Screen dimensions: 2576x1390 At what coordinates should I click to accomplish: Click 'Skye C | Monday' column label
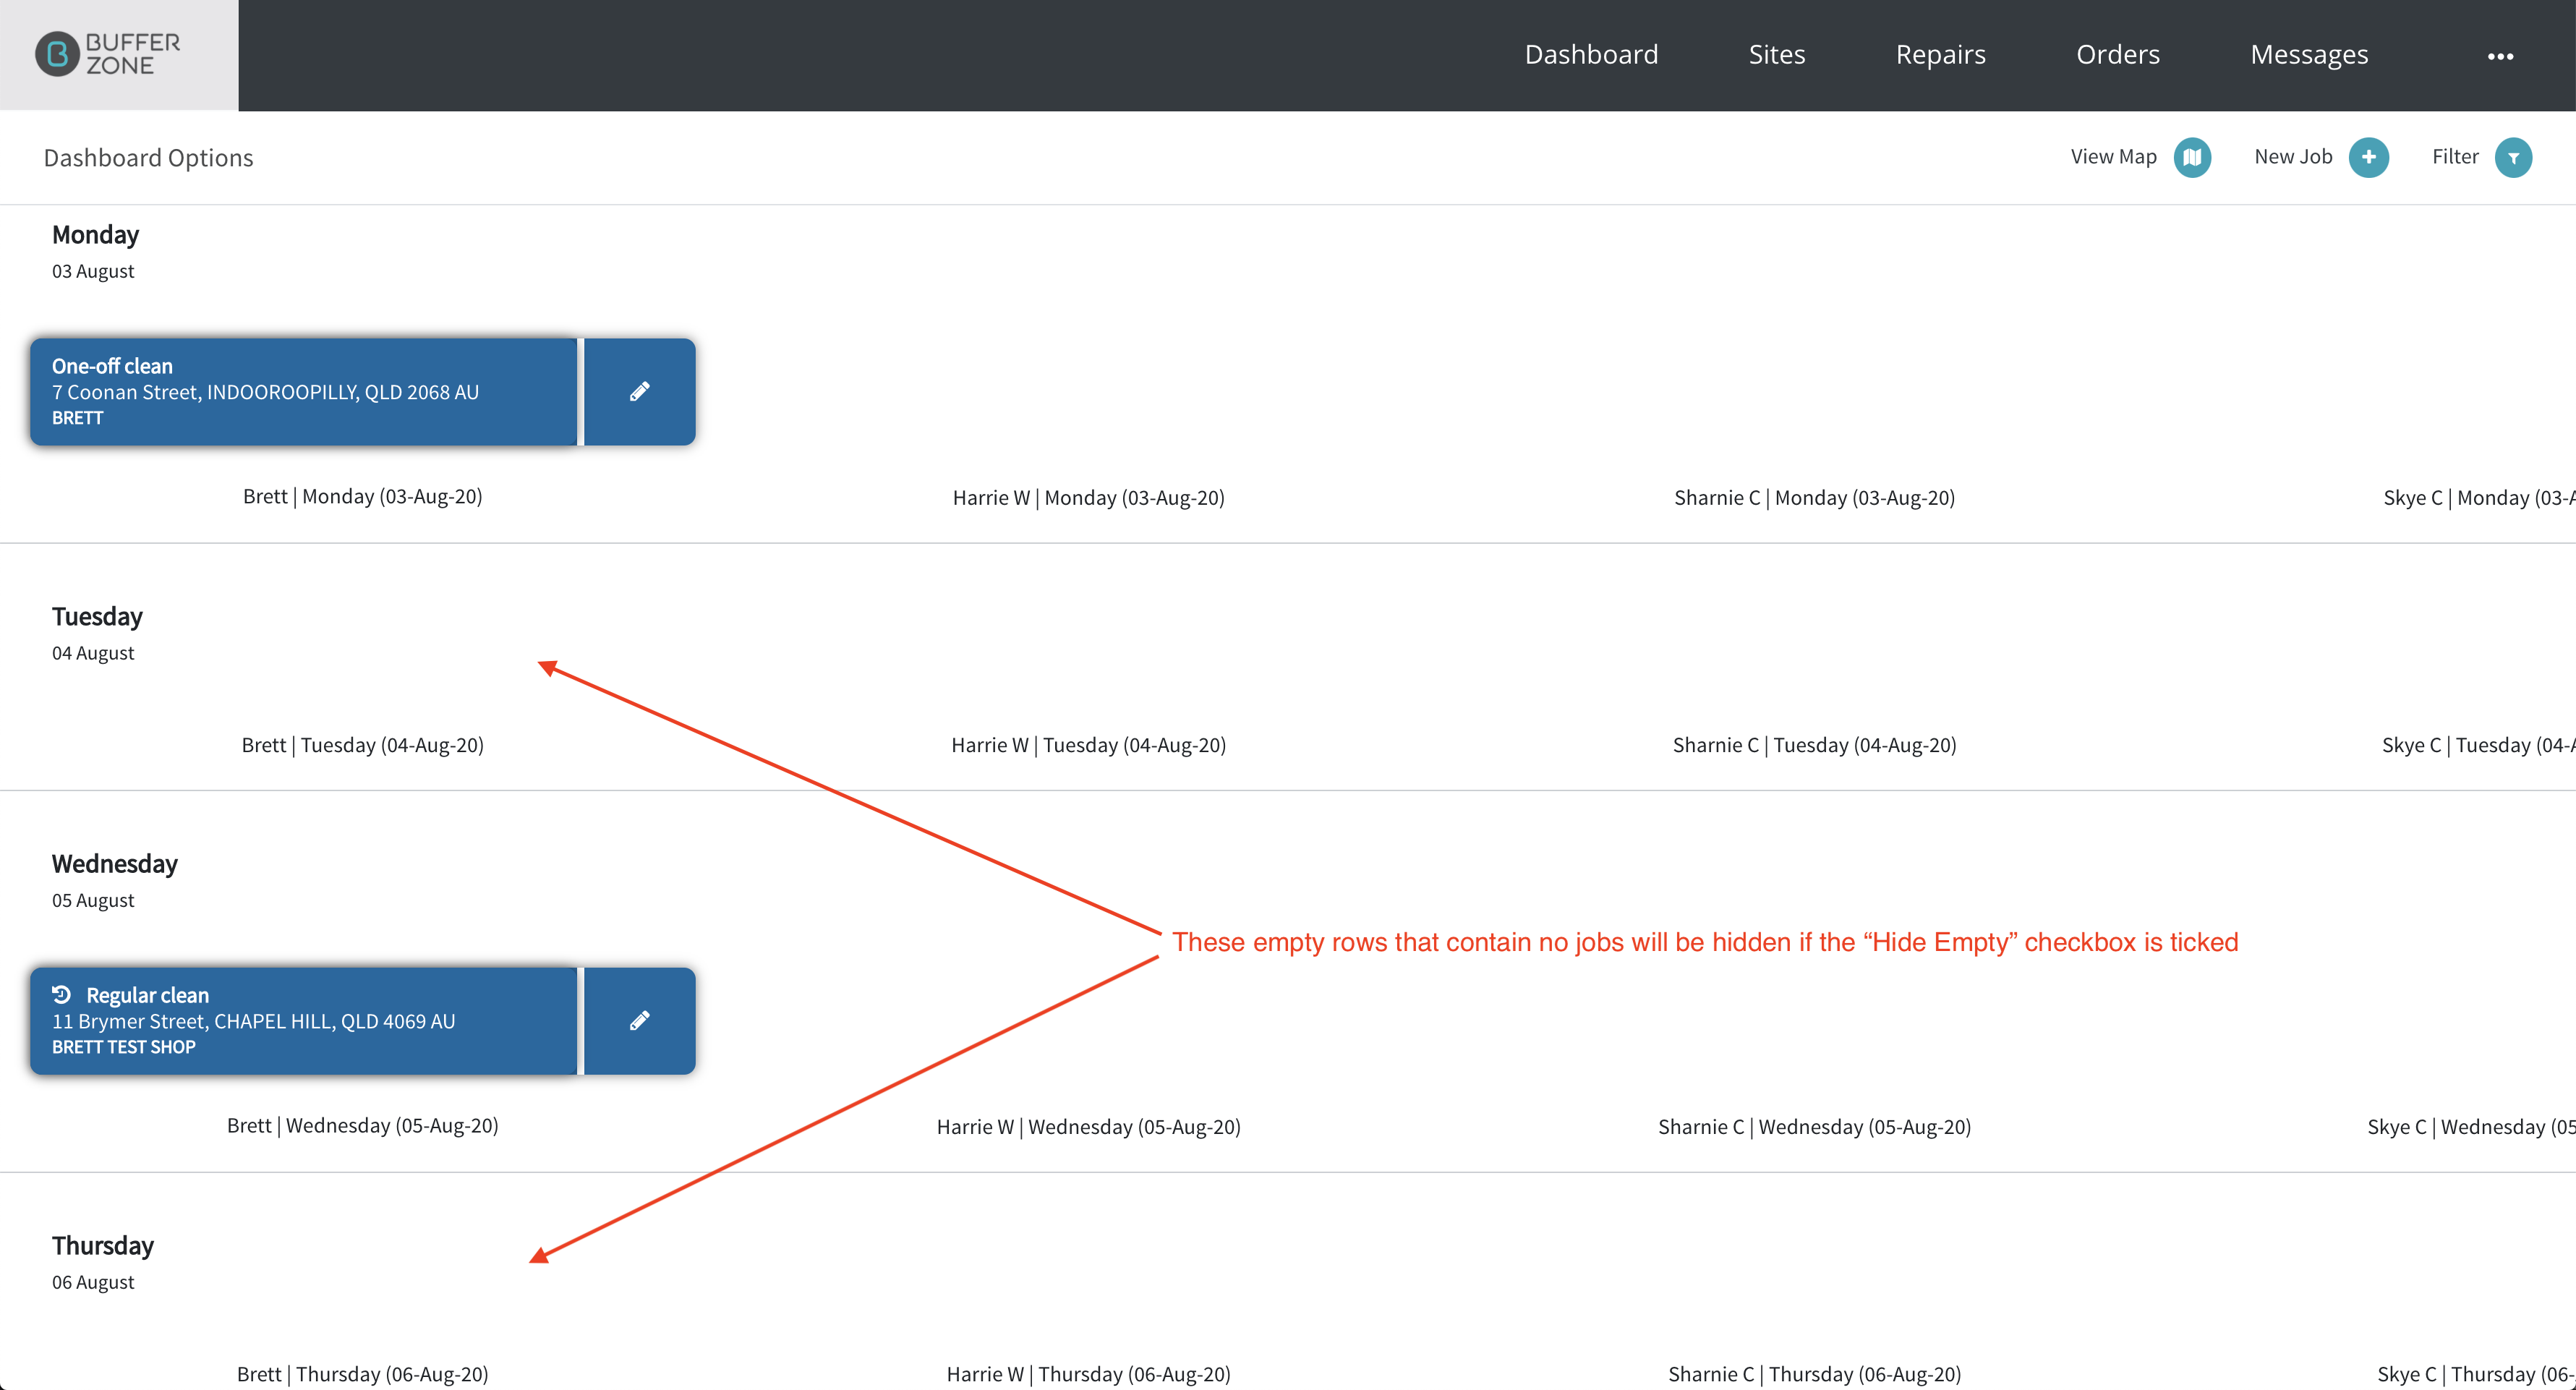(x=2478, y=498)
